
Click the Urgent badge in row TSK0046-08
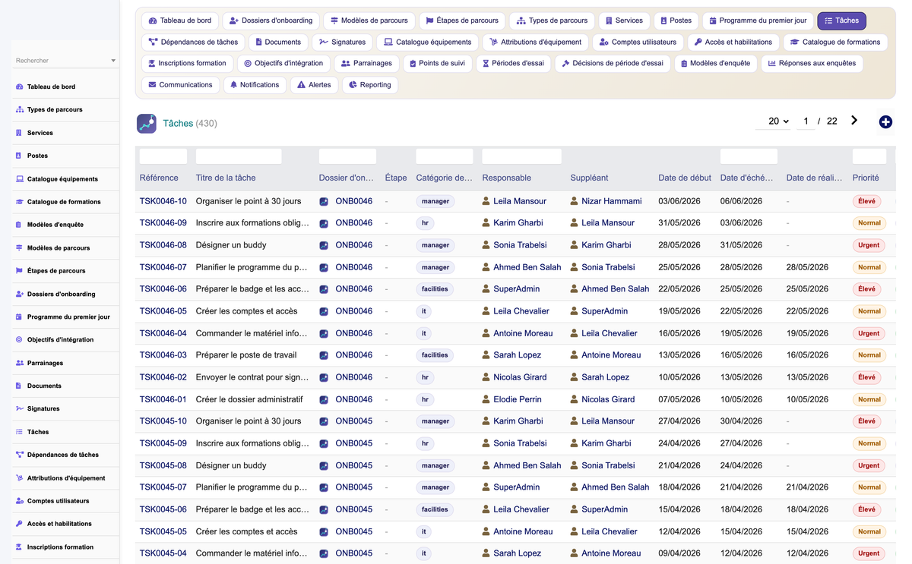coord(869,245)
